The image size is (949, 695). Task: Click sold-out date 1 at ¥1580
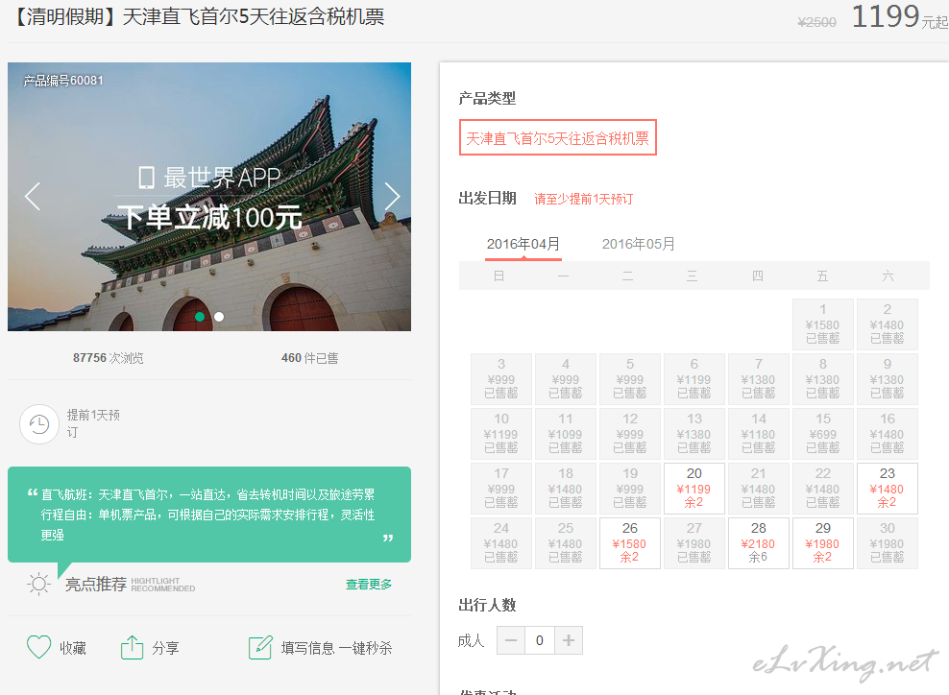pyautogui.click(x=822, y=324)
